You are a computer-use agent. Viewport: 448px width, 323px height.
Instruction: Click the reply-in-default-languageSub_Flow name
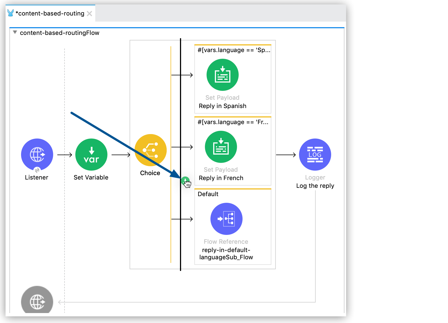[226, 253]
